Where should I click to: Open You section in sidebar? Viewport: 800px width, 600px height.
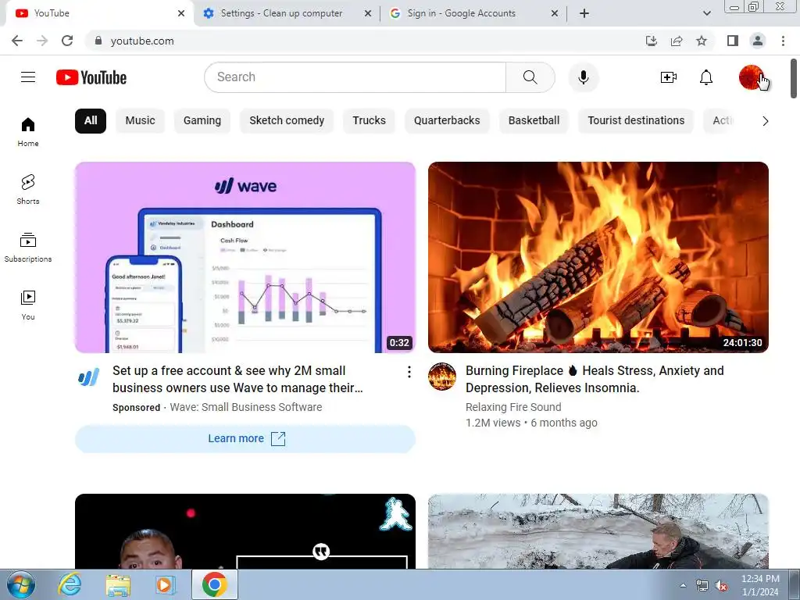click(x=28, y=305)
